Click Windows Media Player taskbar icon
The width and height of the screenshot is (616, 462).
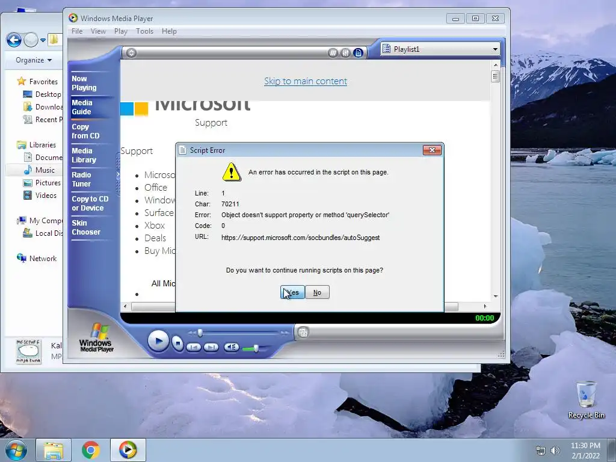128,450
